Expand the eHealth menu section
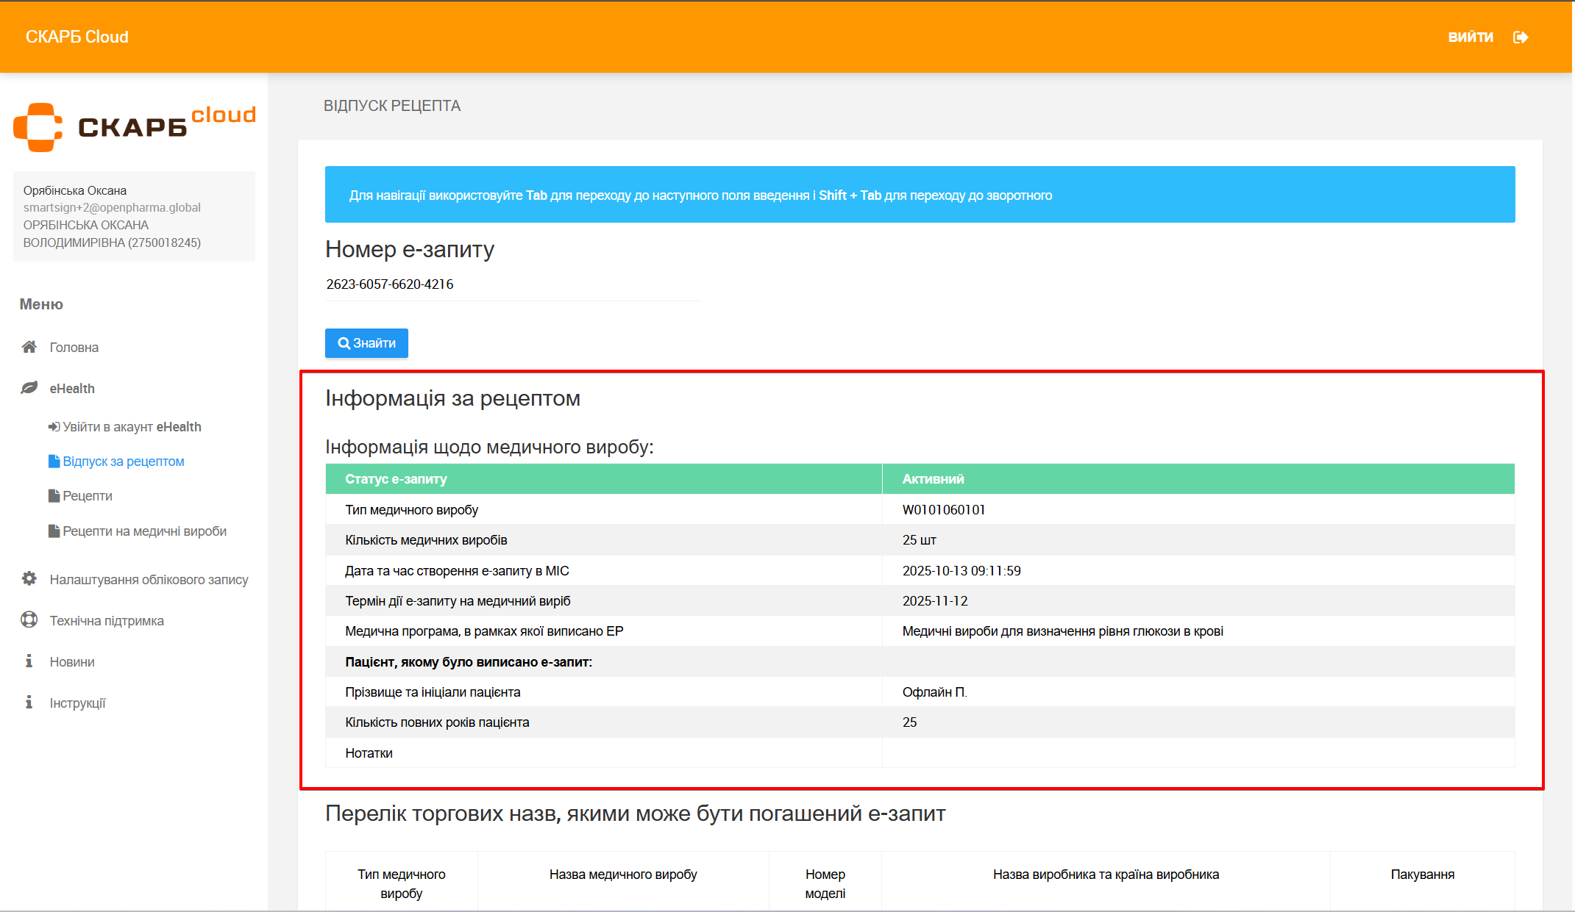The image size is (1575, 912). click(x=72, y=389)
